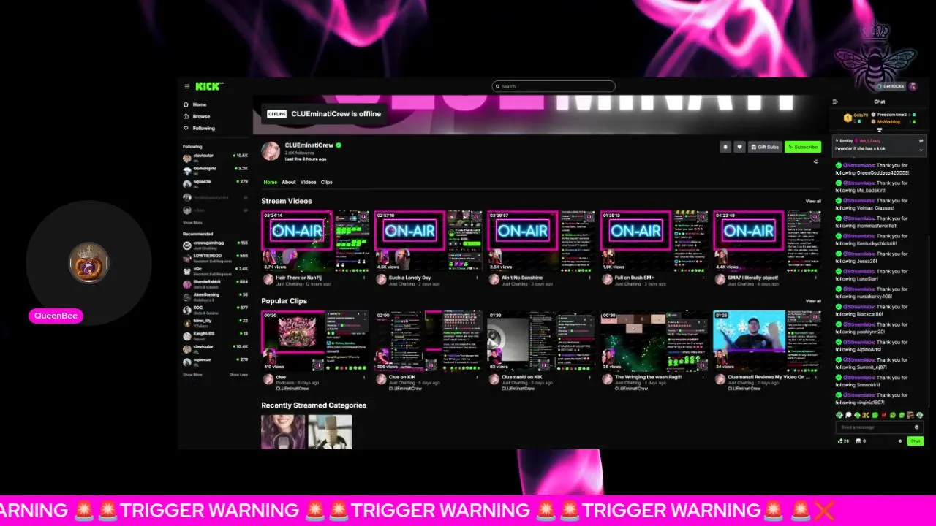Open options menu for Hair There or Nah video
The image size is (936, 526).
point(364,278)
